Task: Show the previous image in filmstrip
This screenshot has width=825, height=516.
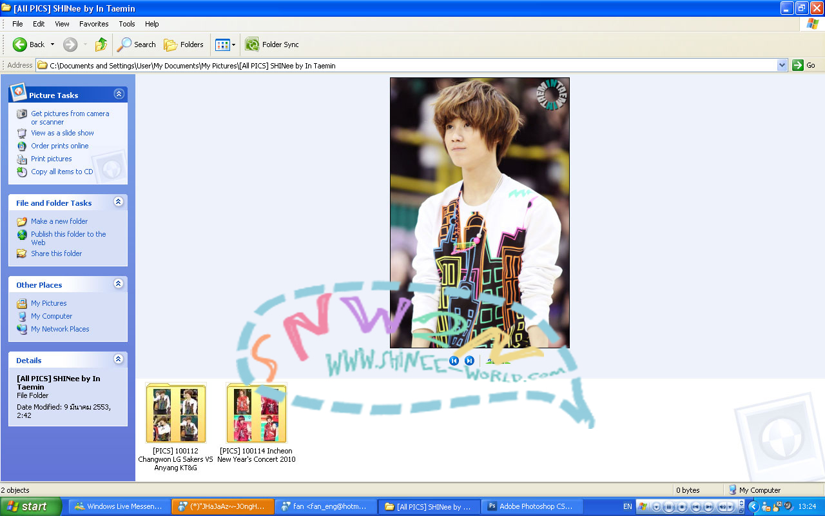Action: pos(454,361)
